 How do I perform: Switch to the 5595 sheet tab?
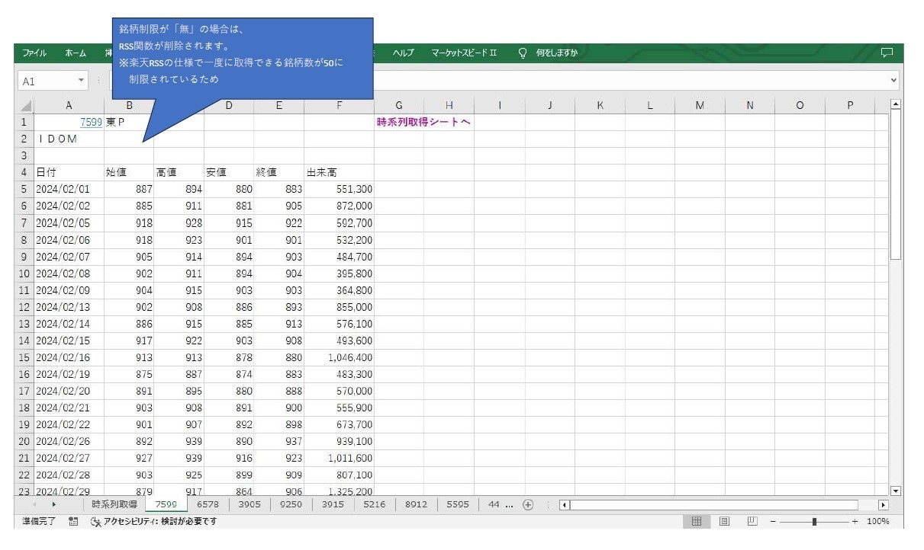coord(458,504)
